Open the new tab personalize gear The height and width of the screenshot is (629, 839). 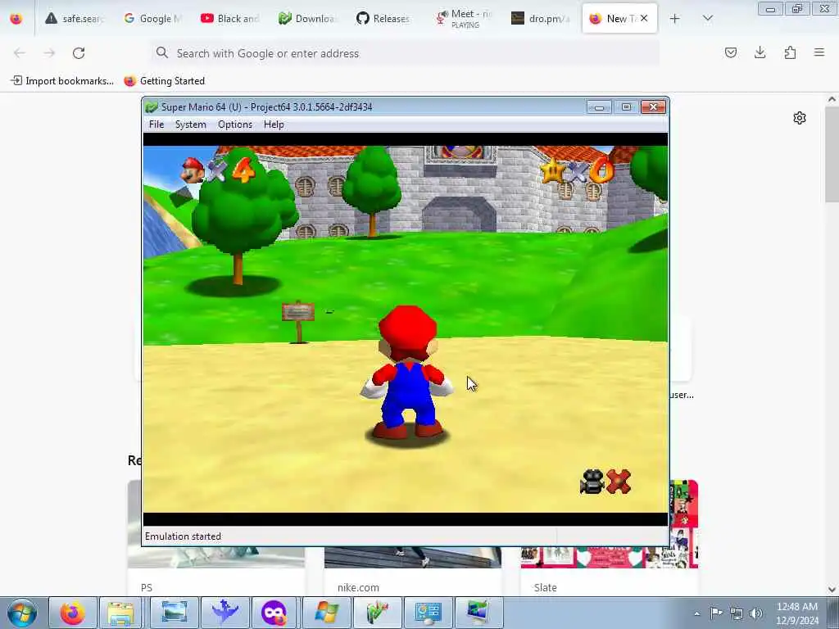800,118
